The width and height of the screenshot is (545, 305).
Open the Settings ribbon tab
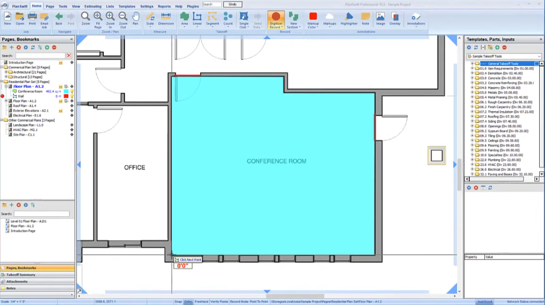[x=147, y=6]
